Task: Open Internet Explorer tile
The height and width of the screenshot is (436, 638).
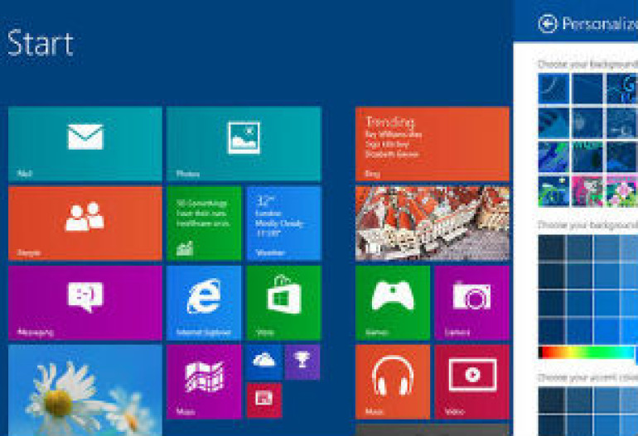Action: pos(204,303)
